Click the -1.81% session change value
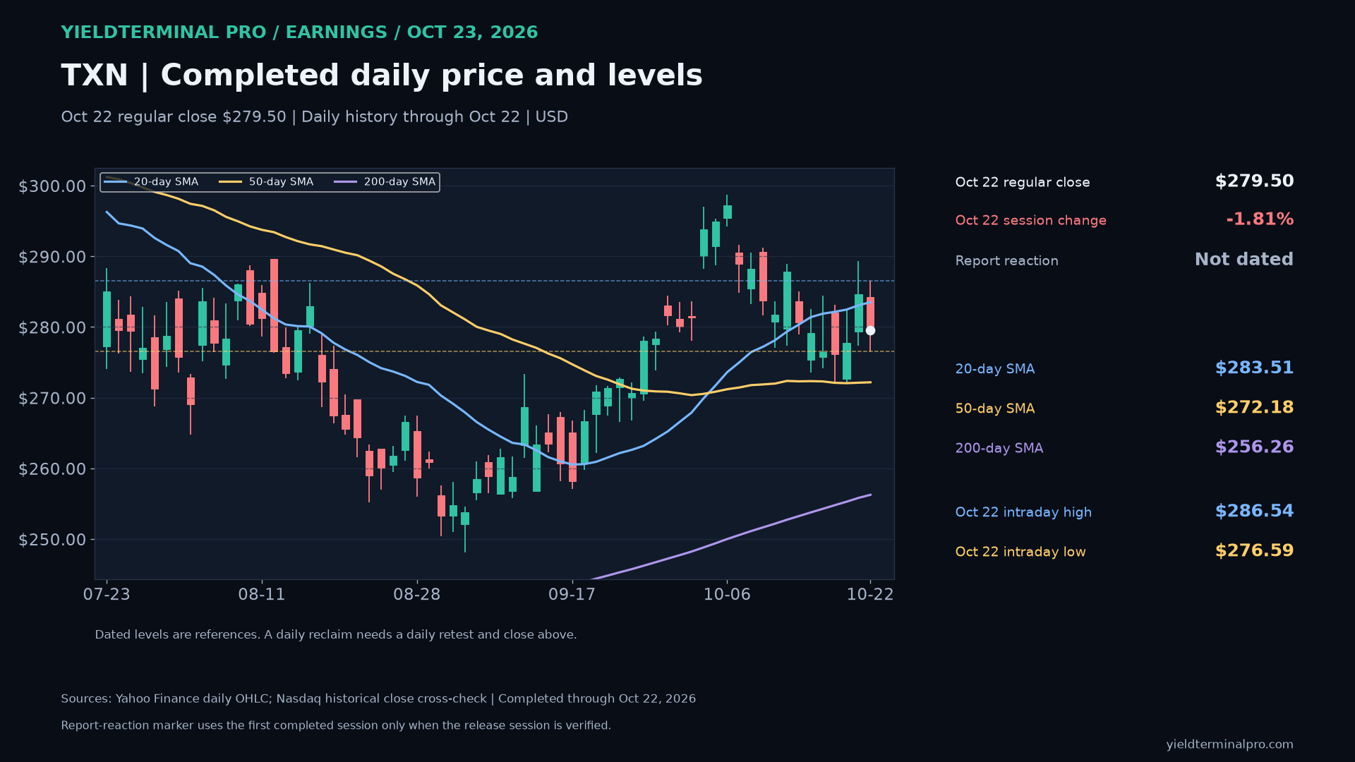This screenshot has width=1355, height=762. 1260,219
